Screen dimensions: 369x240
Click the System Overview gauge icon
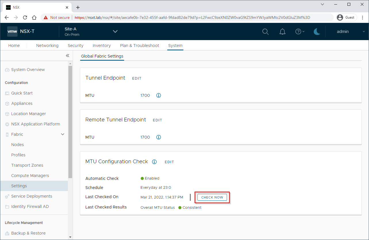pyautogui.click(x=7, y=70)
